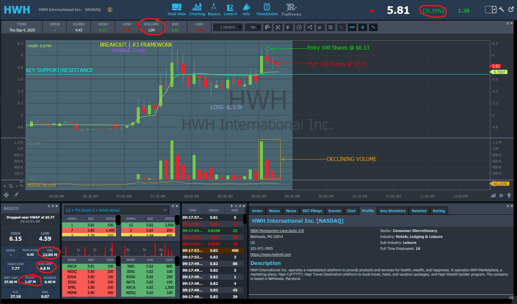Download Time & Sales data
Viewport: 517px width, 304px height.
(x=232, y=206)
